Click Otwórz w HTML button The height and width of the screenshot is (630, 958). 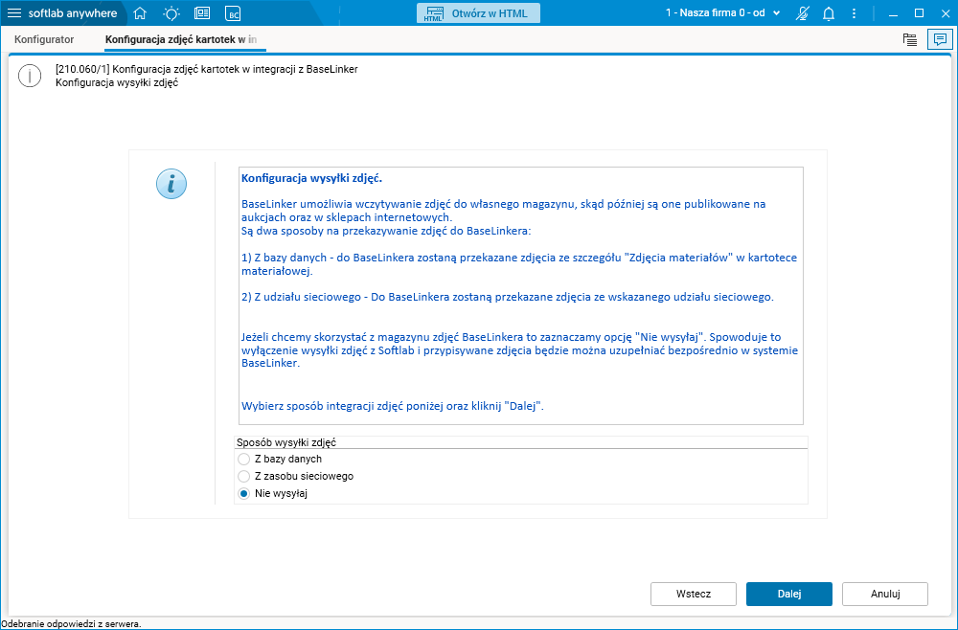pos(478,13)
